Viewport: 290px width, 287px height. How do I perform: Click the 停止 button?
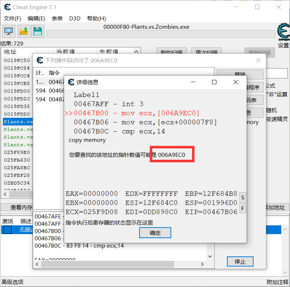tap(240, 261)
